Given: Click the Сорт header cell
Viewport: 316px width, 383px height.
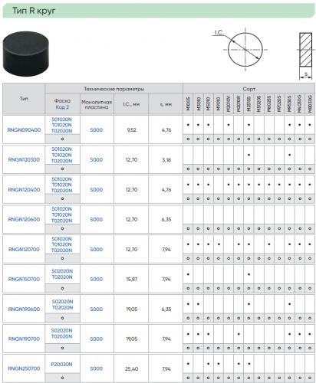Looking at the screenshot, I should tap(249, 89).
